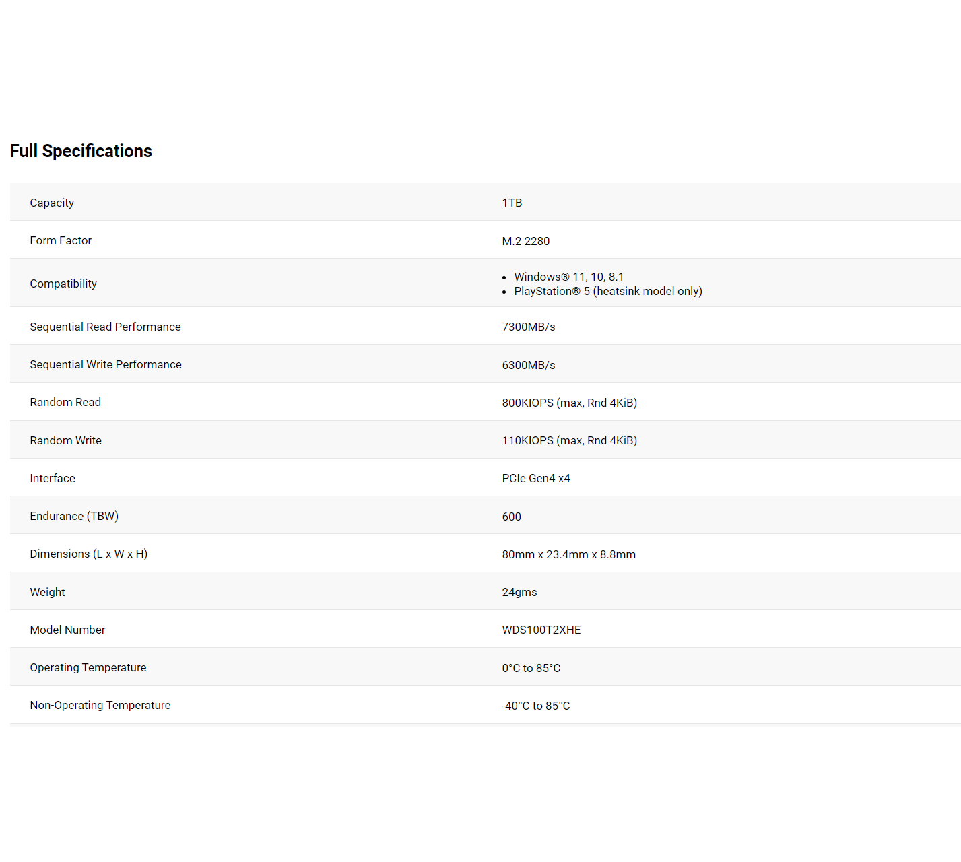Click the 7300MB/s read speed value

[x=528, y=327]
